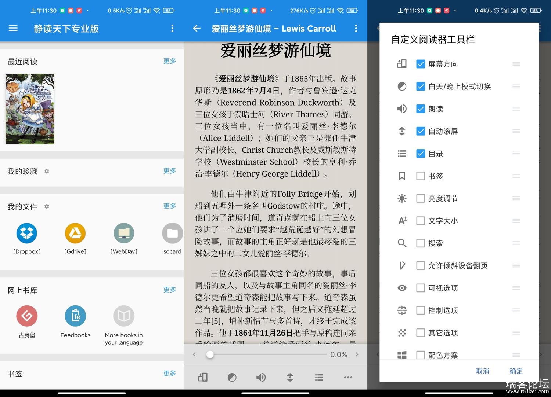Screen dimensions: 551x397
Task: Open the table of contents list icon
Action: (x=319, y=377)
